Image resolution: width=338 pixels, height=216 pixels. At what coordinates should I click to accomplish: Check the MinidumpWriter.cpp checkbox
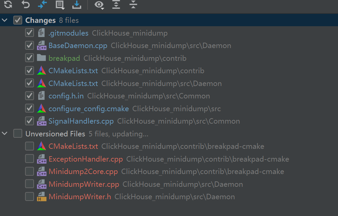click(30, 184)
